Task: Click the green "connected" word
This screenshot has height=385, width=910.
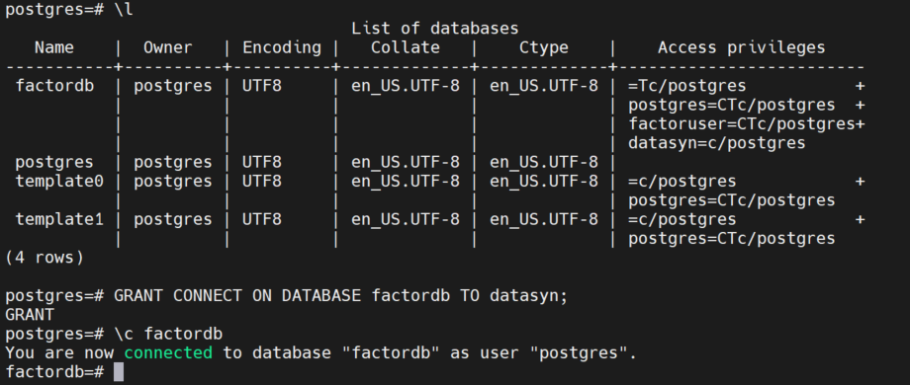Action: 168,353
